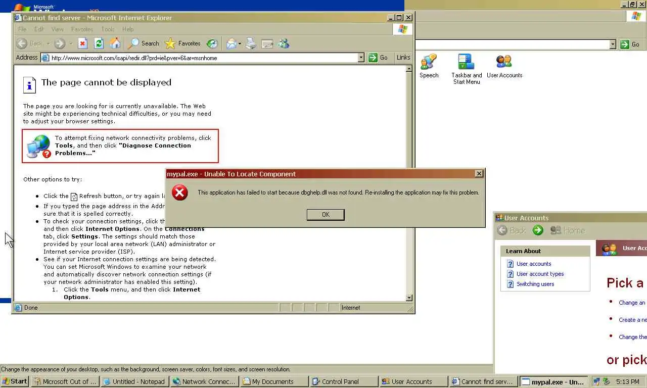Switch to Microsoft Out of... taskbar button
This screenshot has height=388, width=647.
64,381
